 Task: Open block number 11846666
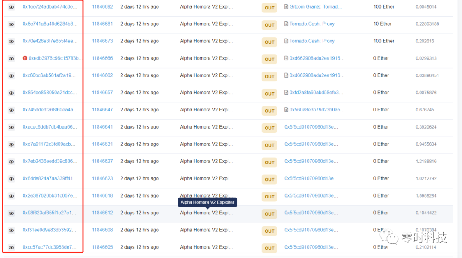point(102,58)
